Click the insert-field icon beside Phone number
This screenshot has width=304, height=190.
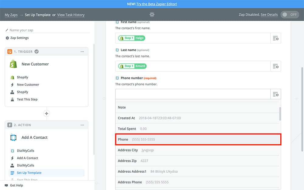(276, 94)
